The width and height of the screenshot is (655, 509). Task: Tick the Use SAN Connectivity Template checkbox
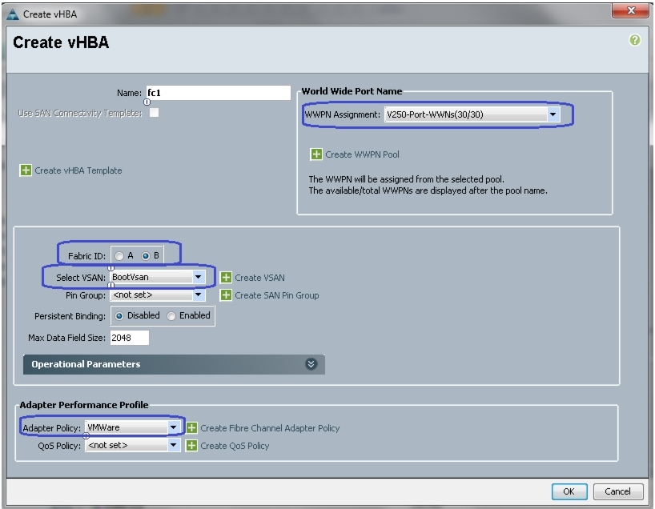[155, 113]
